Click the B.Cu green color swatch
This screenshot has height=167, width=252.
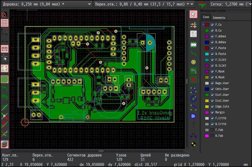(207, 31)
